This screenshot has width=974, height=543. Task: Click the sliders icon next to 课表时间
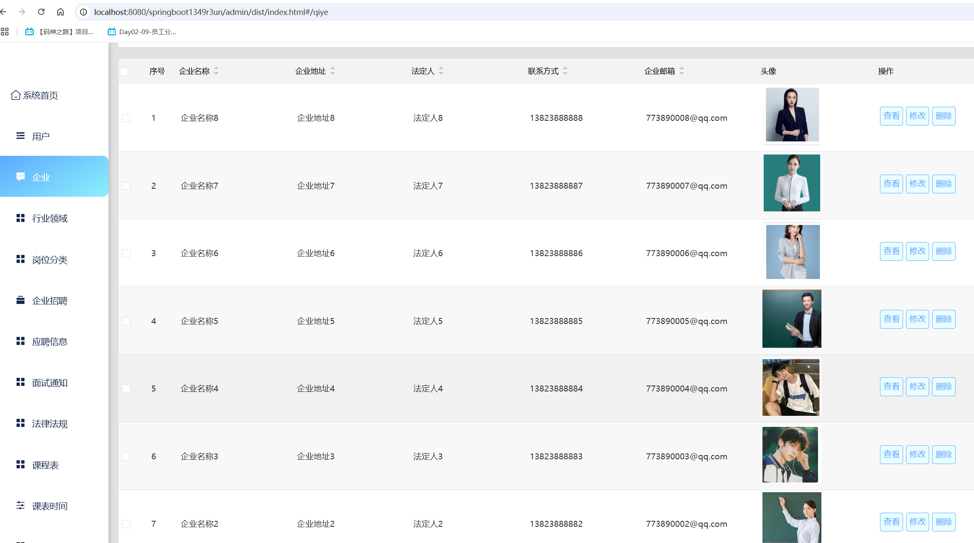21,505
